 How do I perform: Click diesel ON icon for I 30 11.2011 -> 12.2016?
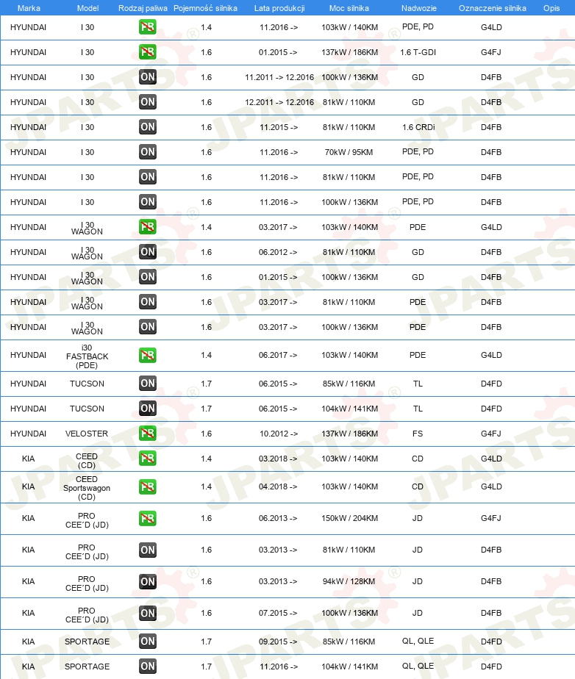tap(147, 77)
